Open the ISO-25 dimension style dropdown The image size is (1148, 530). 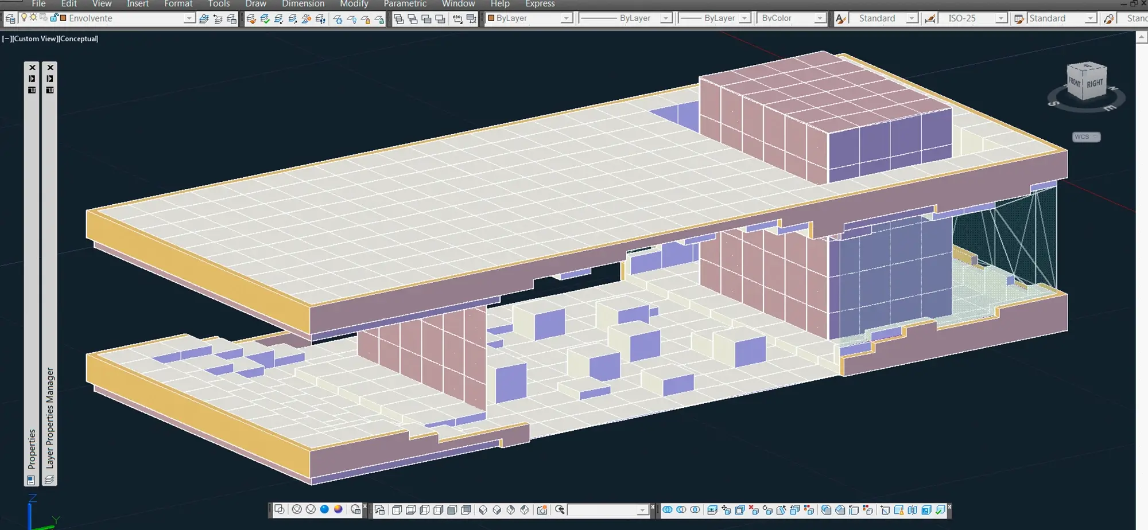1000,19
